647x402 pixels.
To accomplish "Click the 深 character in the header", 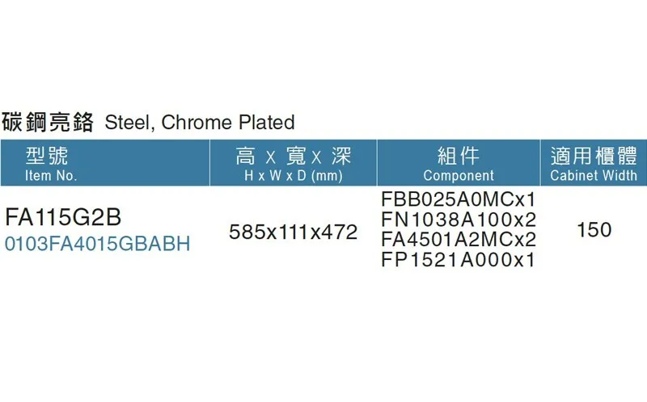I will pos(341,155).
